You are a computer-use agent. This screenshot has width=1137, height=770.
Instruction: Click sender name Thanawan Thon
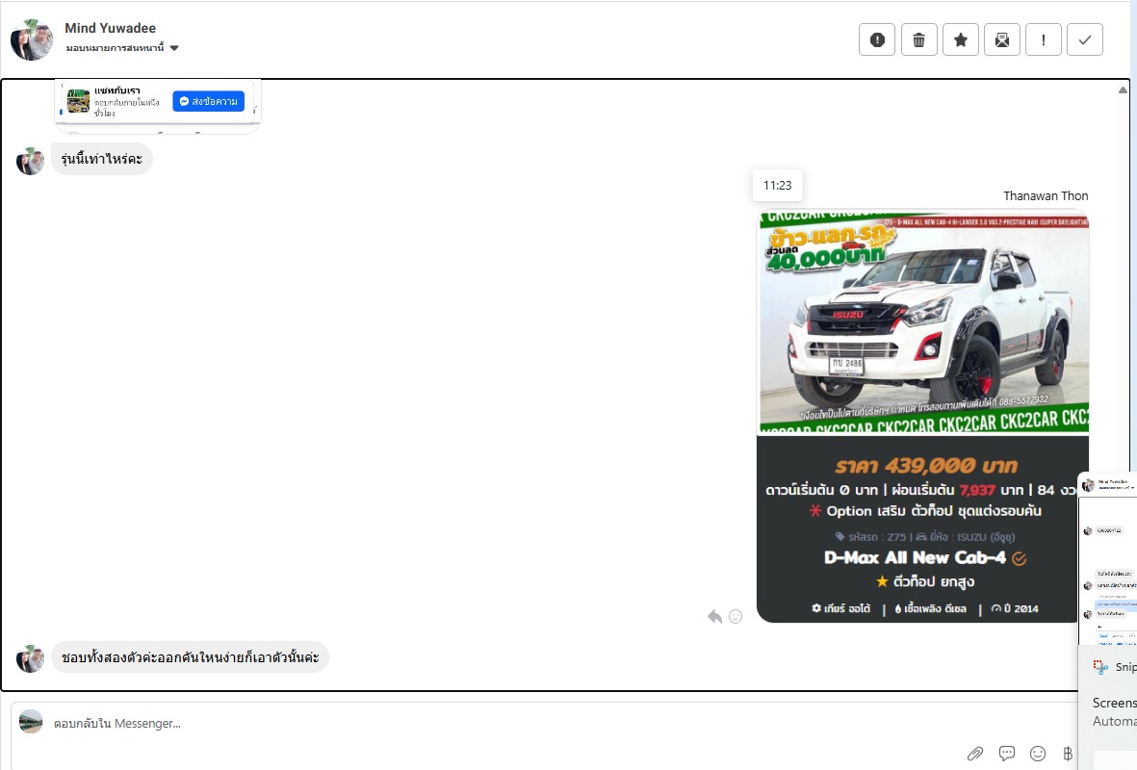1046,195
